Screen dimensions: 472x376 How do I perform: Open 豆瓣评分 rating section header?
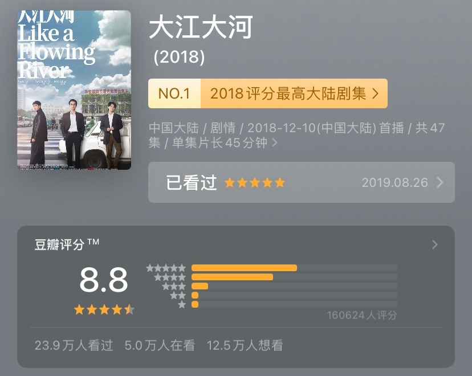tap(67, 244)
